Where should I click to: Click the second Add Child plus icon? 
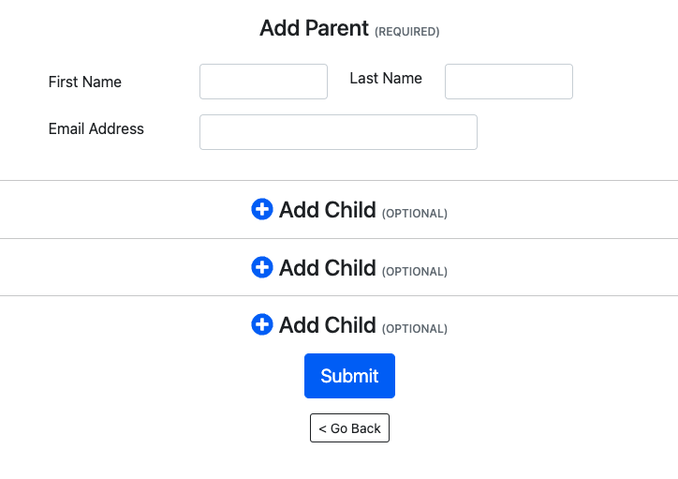pyautogui.click(x=262, y=267)
